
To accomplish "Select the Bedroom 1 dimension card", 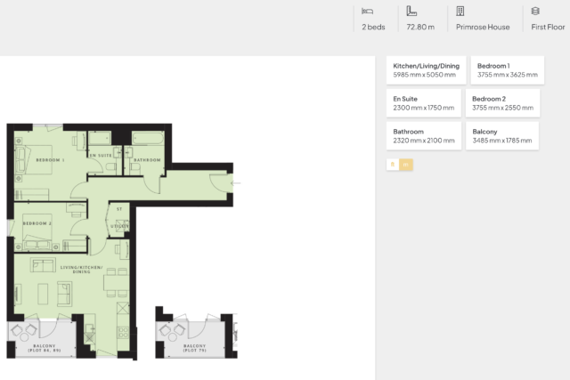I will 506,71.
